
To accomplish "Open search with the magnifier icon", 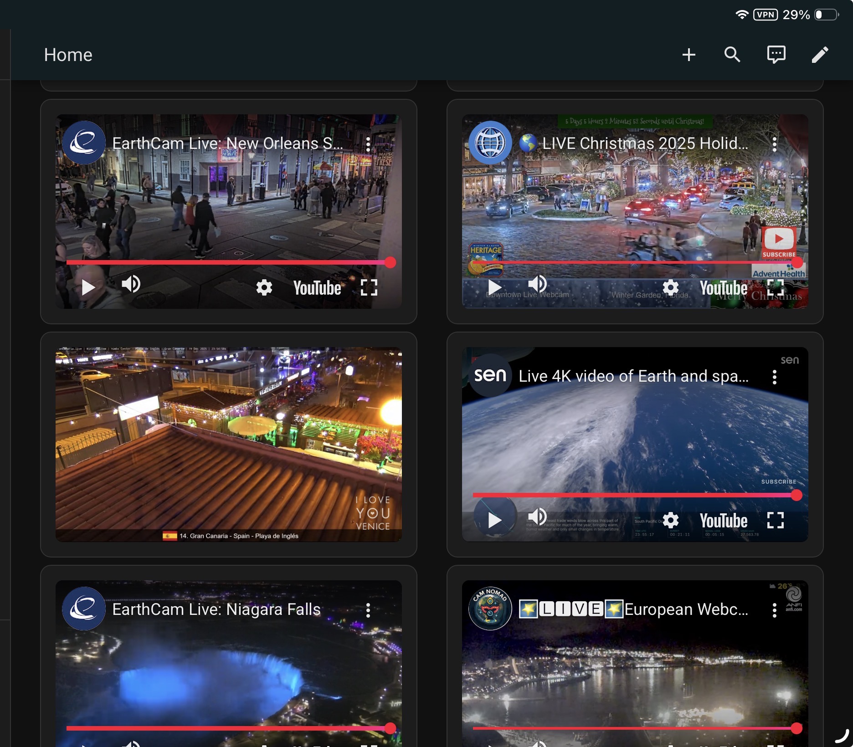I will 732,55.
